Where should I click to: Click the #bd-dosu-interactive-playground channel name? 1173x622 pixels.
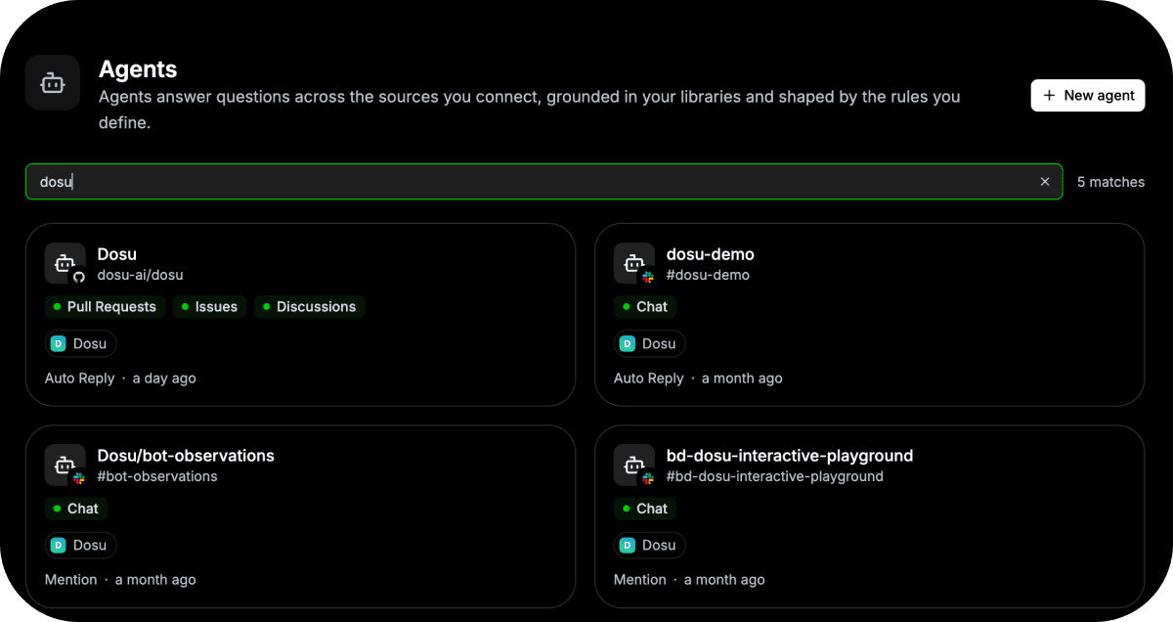pyautogui.click(x=775, y=476)
